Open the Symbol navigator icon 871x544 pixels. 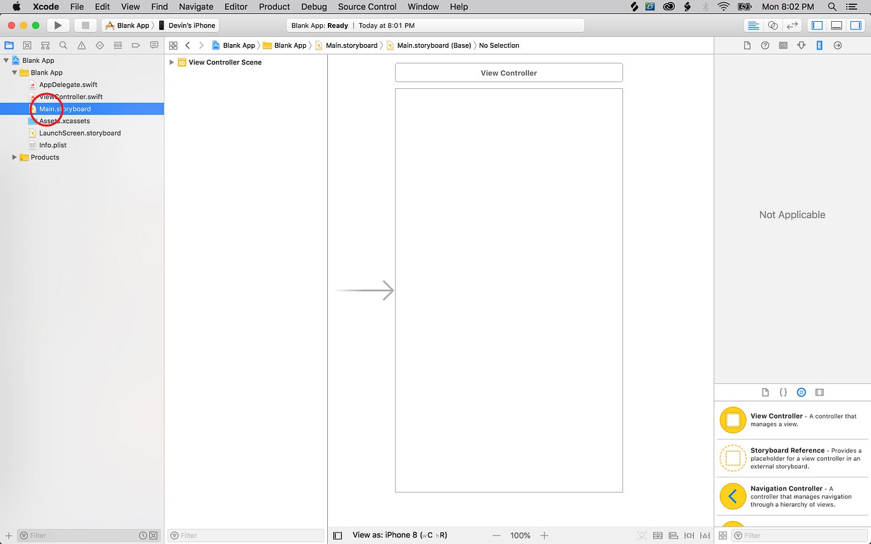tap(45, 45)
